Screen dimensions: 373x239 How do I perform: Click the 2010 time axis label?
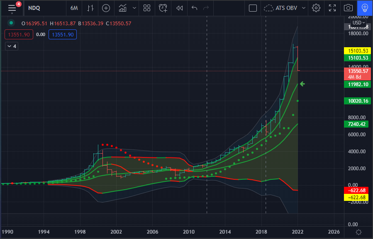pyautogui.click(x=189, y=232)
